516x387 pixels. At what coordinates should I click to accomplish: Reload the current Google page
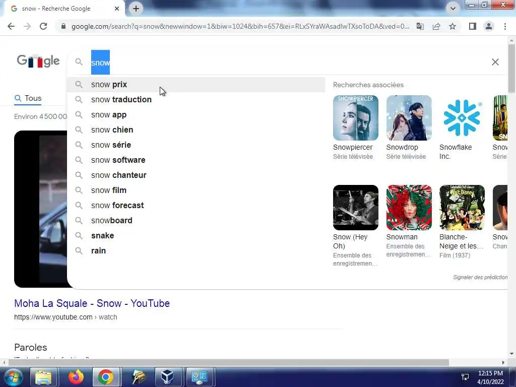click(43, 26)
